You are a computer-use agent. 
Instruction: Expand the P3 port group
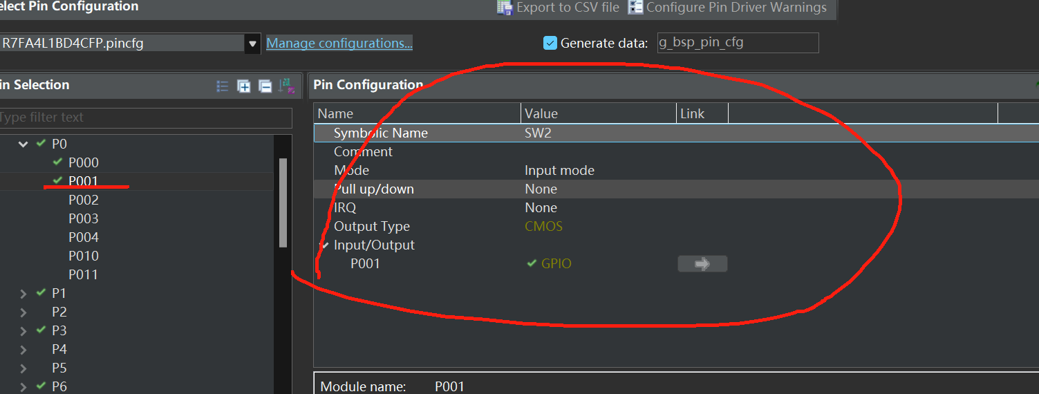(x=24, y=330)
